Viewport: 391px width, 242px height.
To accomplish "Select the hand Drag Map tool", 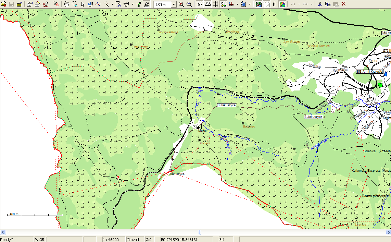I will click(66, 4).
